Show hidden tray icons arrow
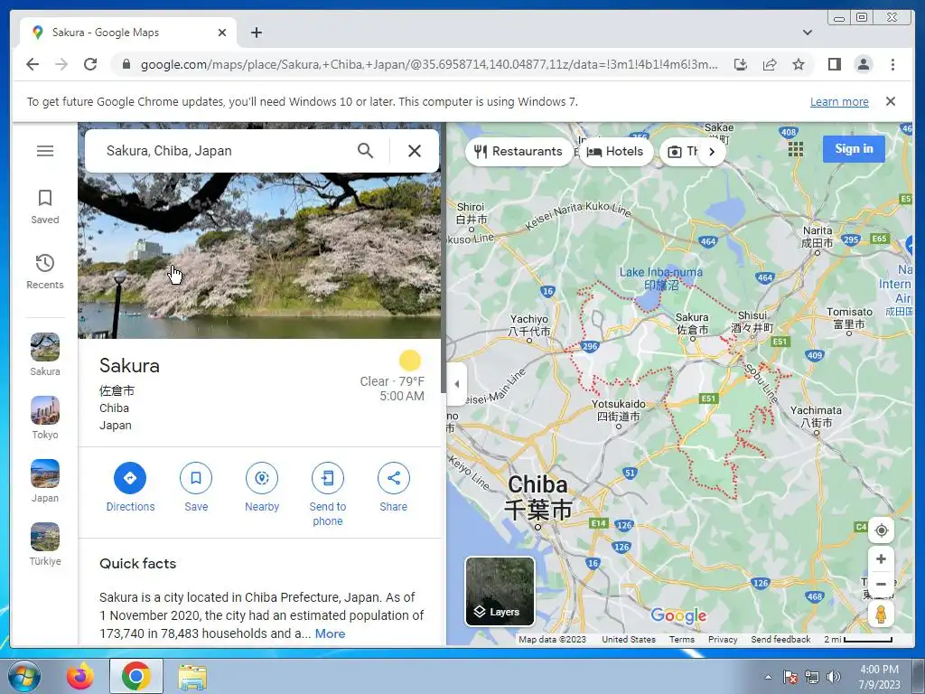This screenshot has height=694, width=925. tap(768, 677)
